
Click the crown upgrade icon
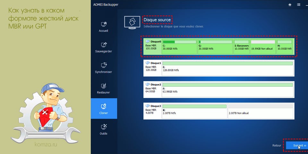(x=290, y=5)
